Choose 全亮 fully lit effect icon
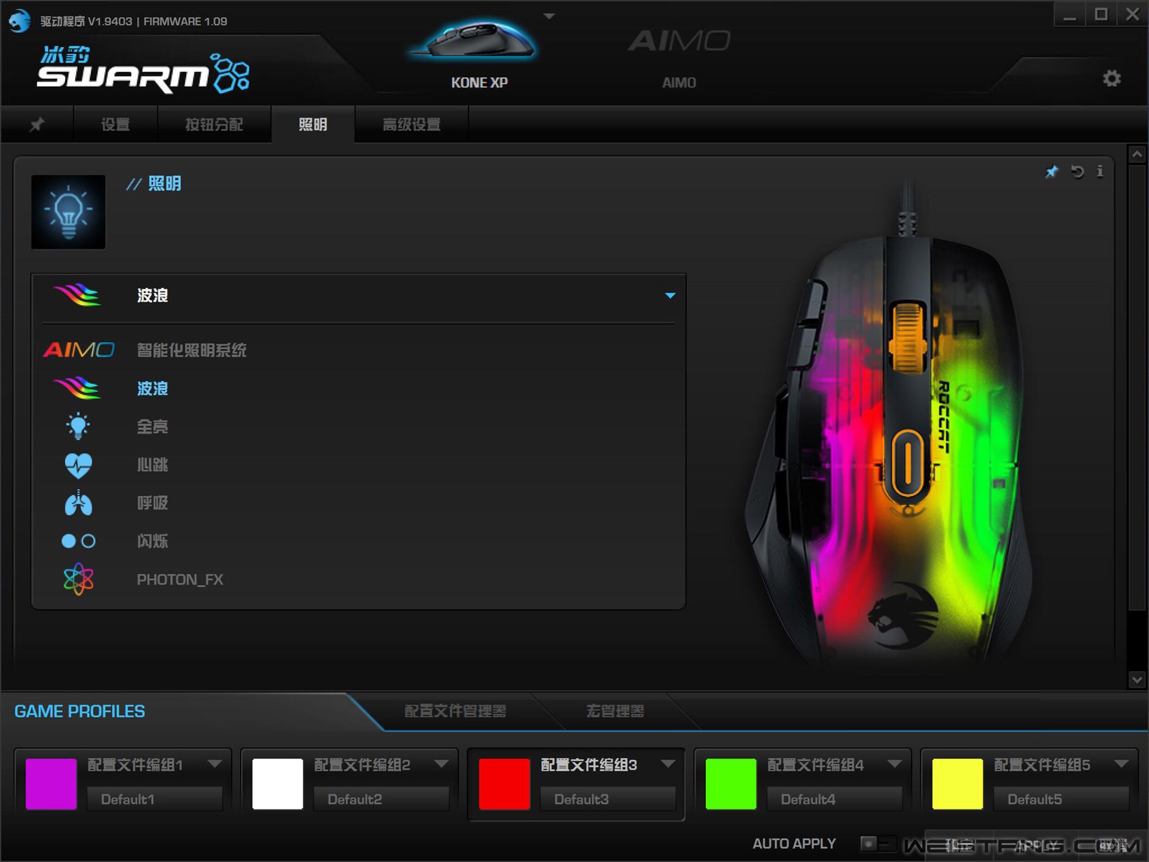 [78, 426]
